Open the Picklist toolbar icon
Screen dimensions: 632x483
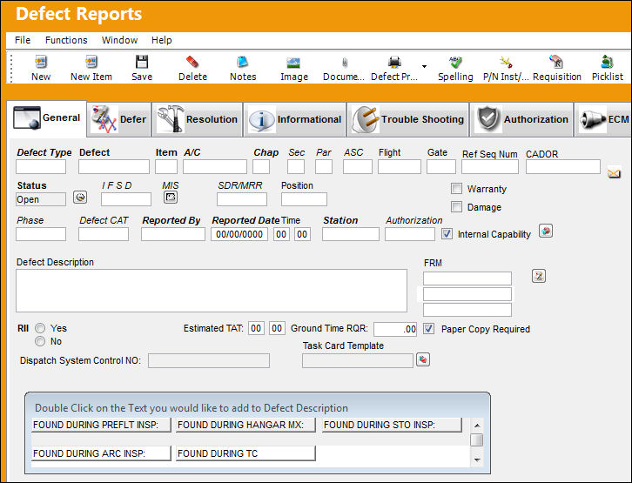(607, 62)
